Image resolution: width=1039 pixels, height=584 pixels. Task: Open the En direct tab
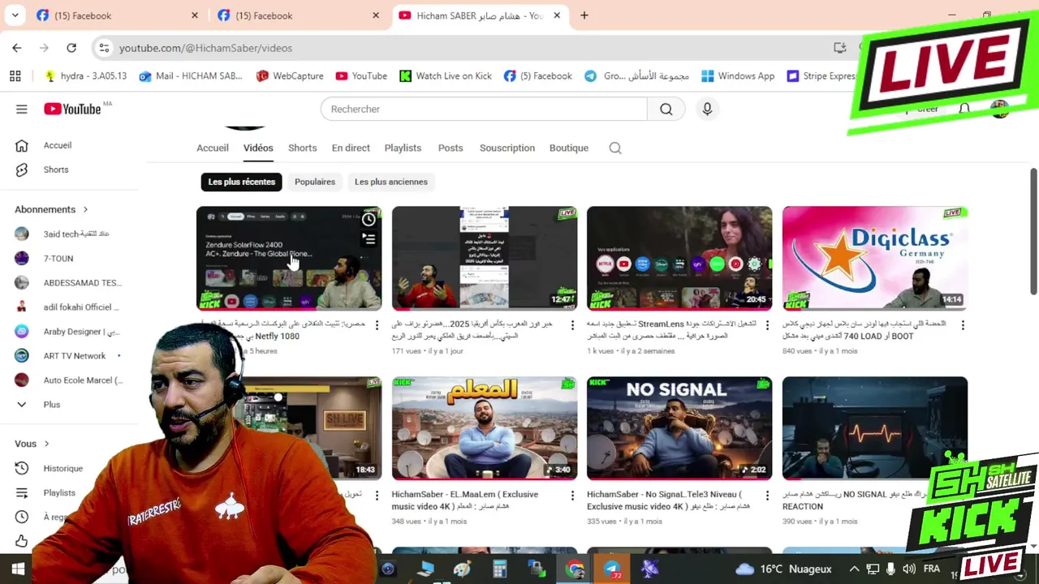[x=351, y=148]
